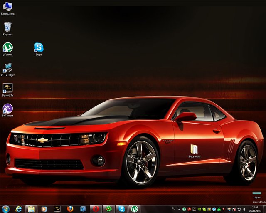
Task: Switch to Skype in the taskbar
Action: [x=122, y=209]
